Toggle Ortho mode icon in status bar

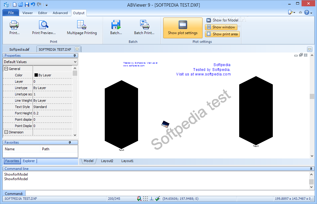[151, 199]
